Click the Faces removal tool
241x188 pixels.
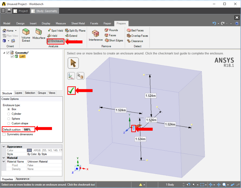point(110,35)
